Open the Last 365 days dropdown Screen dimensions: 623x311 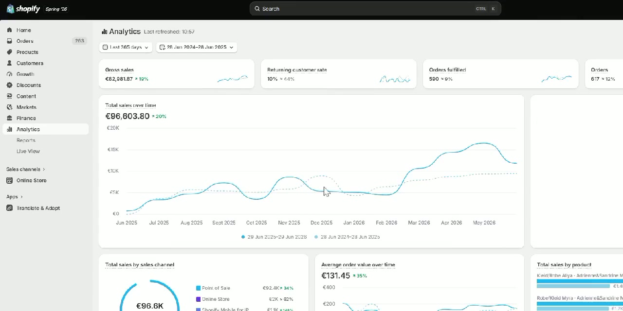coord(126,47)
